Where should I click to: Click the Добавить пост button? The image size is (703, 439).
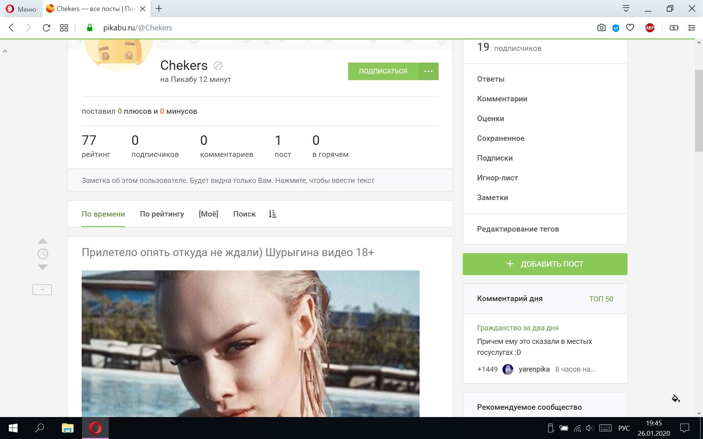545,264
